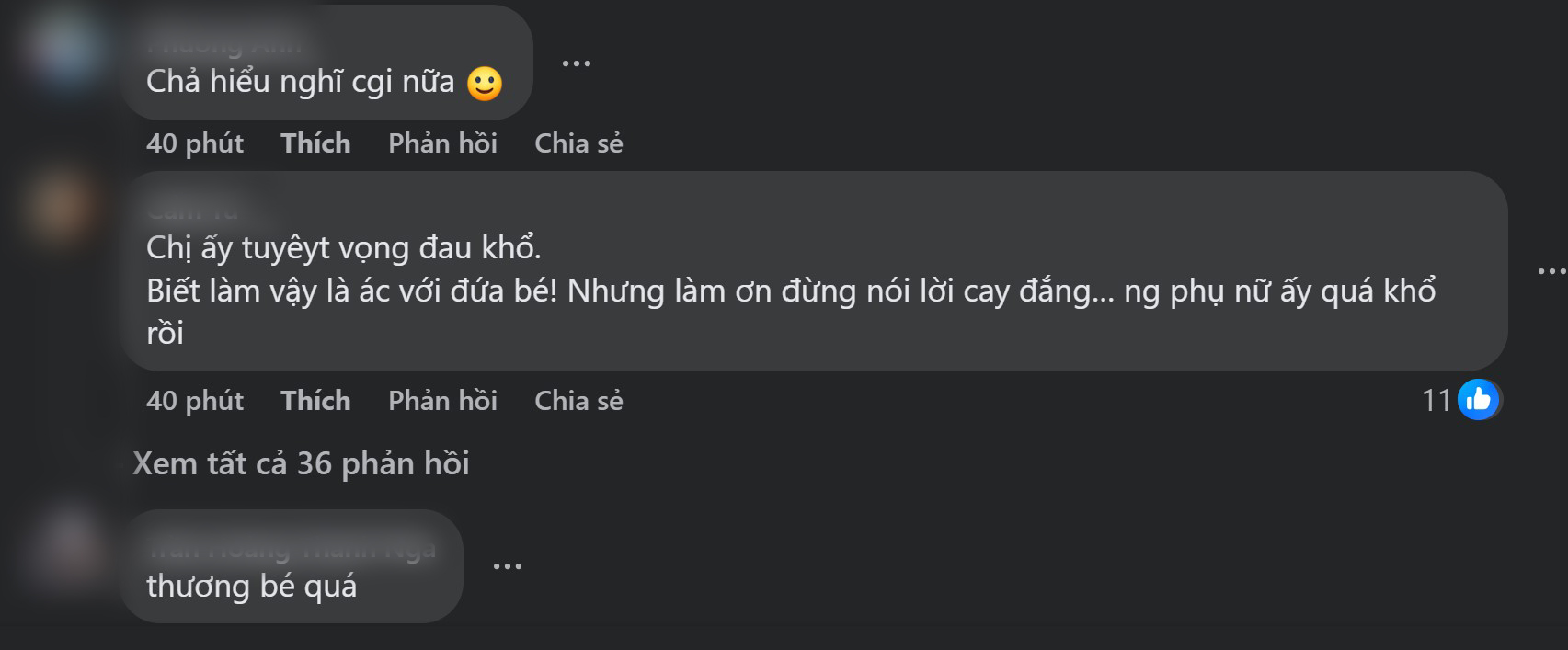Click three-dot menu next to "thương bé quá"
Viewport: 1568px width, 650px height.
pyautogui.click(x=507, y=566)
